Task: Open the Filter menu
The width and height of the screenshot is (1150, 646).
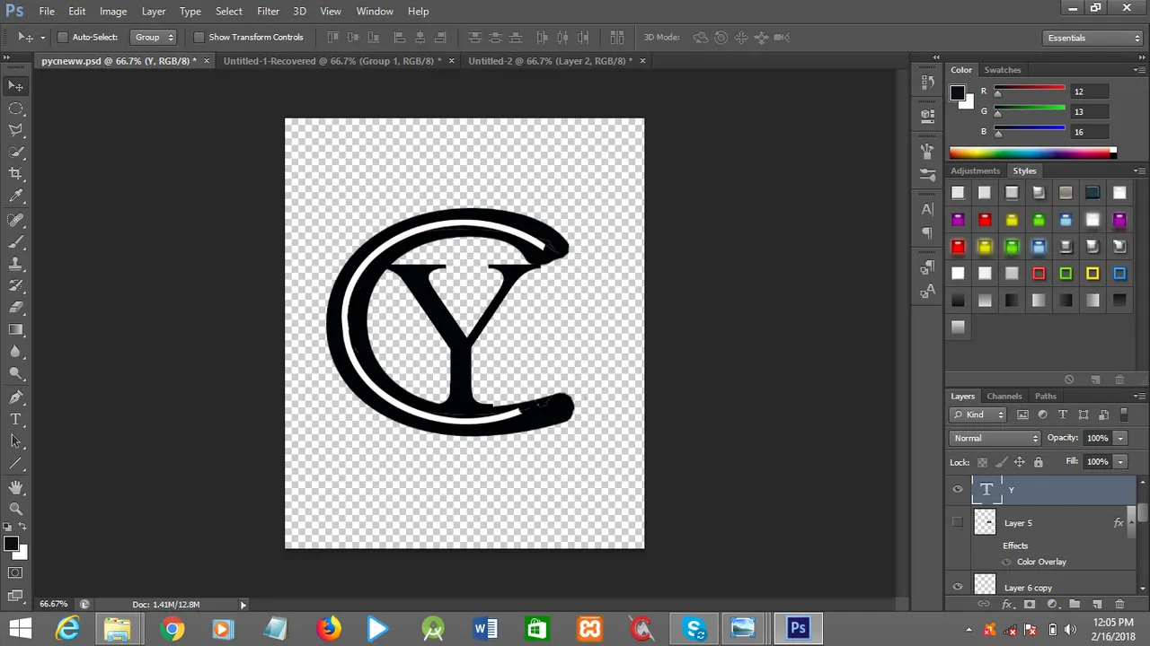Action: coord(268,11)
